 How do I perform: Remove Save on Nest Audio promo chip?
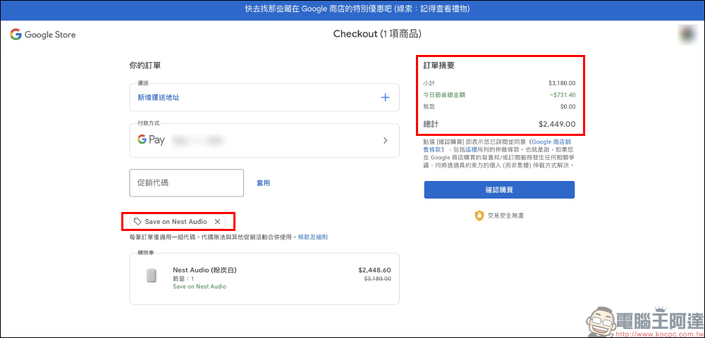pos(217,221)
